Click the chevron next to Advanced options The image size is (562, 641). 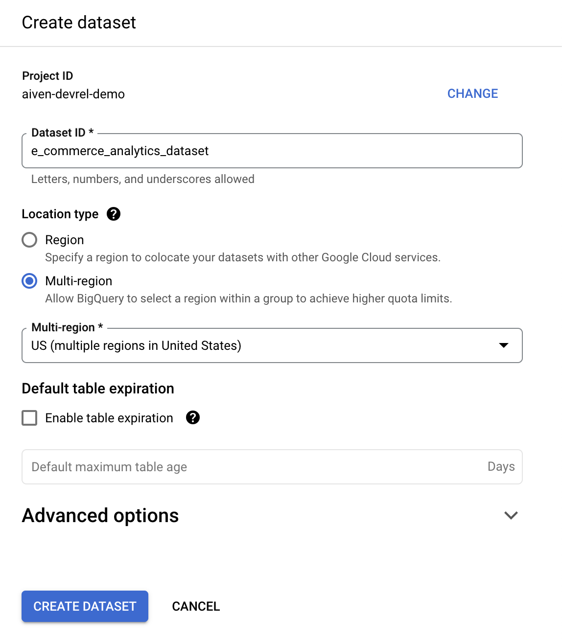(x=511, y=515)
